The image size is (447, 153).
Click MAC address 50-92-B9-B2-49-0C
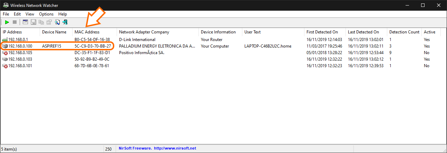(92, 59)
